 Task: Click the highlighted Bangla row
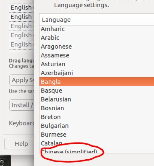(x=97, y=82)
